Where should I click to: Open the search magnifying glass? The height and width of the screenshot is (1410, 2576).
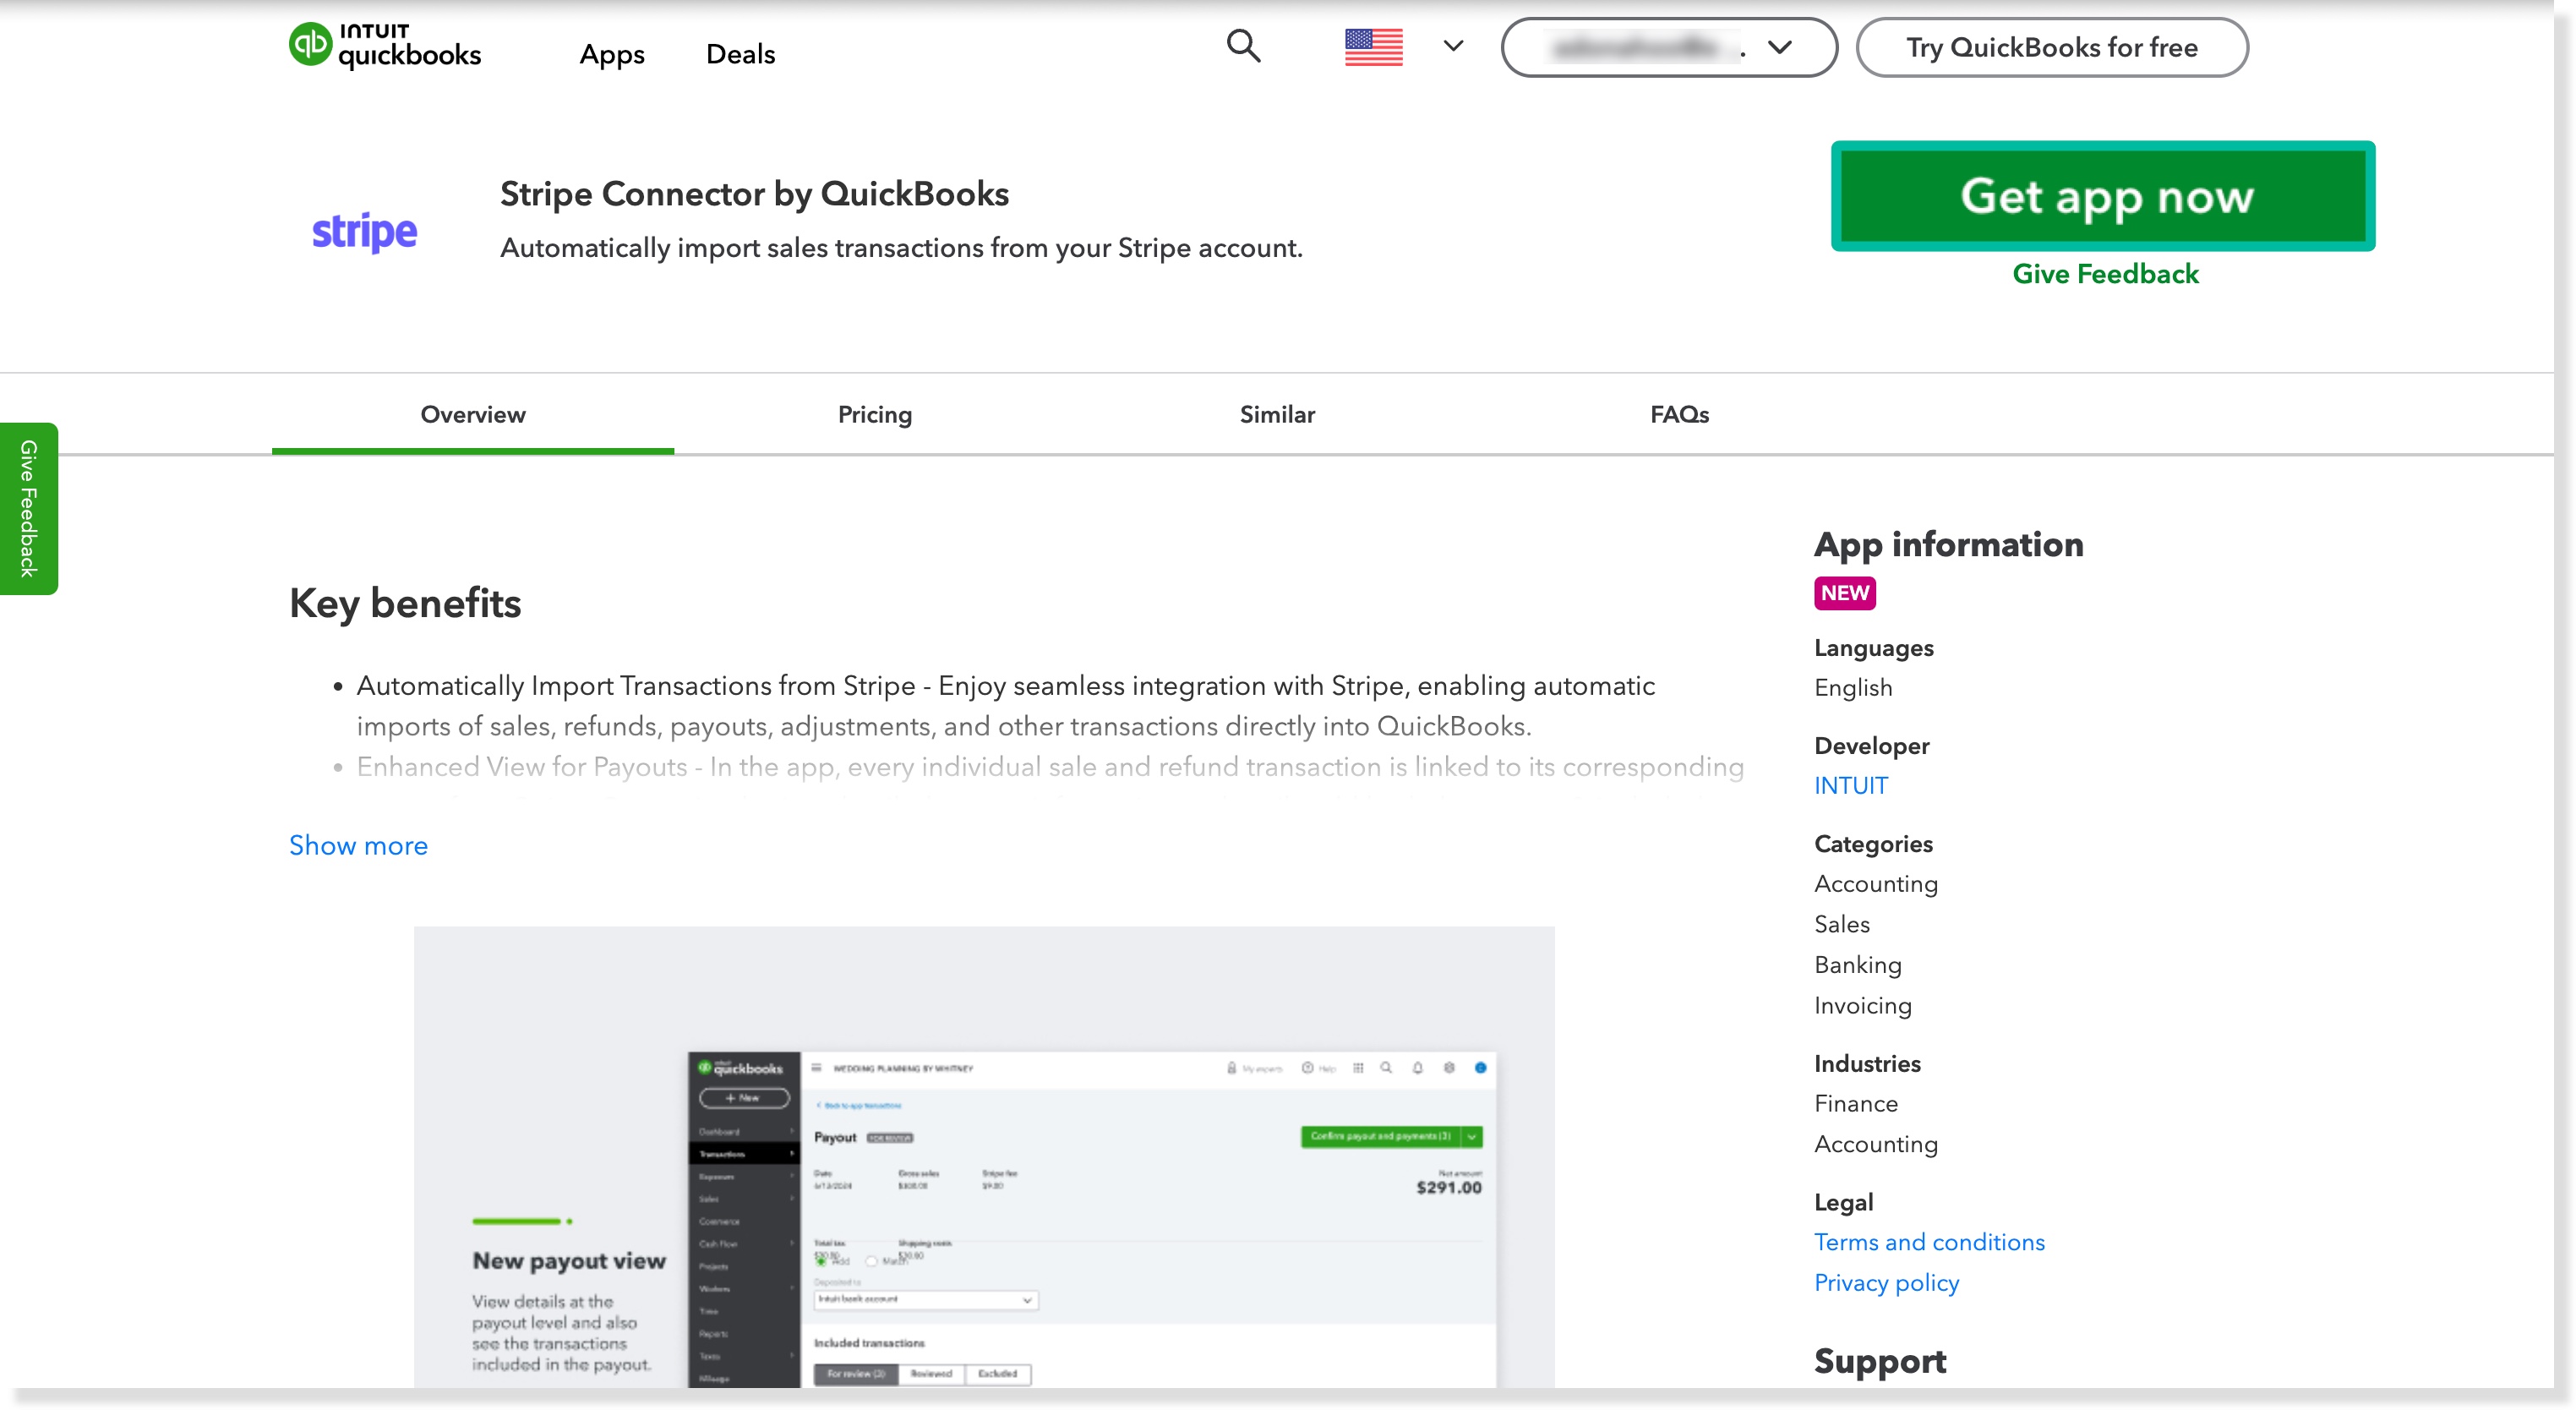pos(1243,46)
